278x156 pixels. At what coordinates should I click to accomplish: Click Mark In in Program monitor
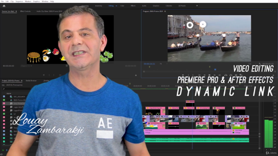click(189, 75)
